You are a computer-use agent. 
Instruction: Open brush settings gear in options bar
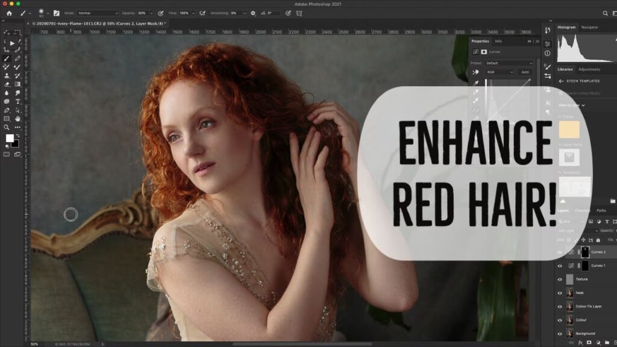pyautogui.click(x=253, y=13)
